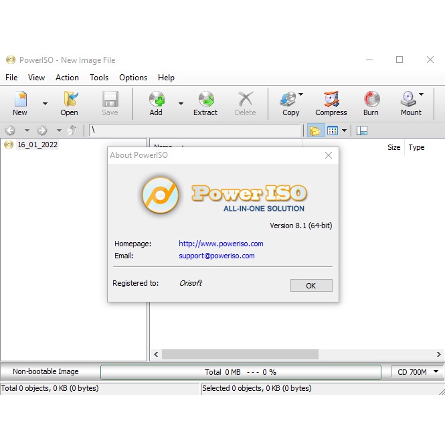Select the 16_01_2022 tree item
This screenshot has width=445, height=445.
(37, 145)
